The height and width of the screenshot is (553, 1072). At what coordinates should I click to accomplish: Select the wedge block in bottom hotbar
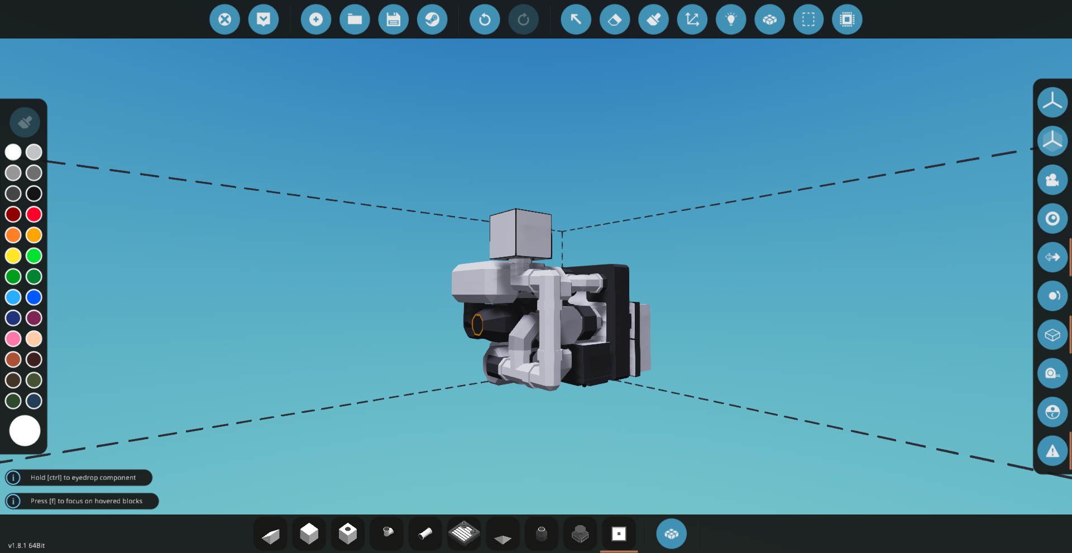pyautogui.click(x=270, y=535)
